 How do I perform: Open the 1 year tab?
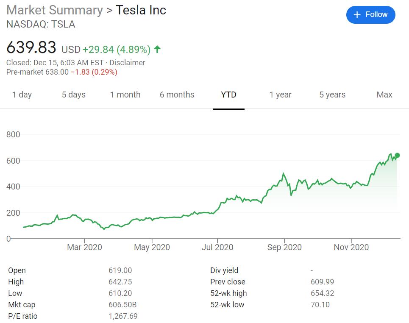point(281,95)
